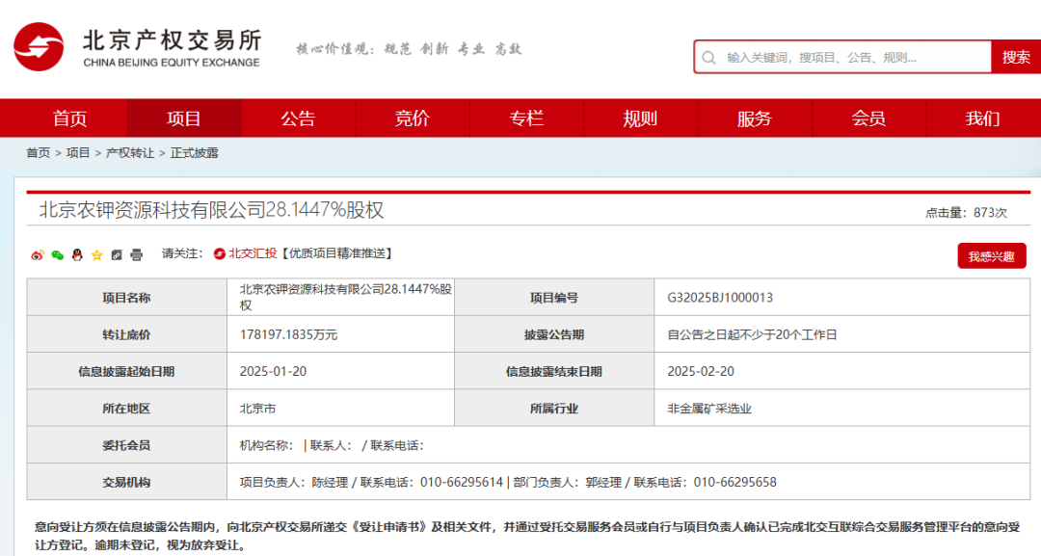
Task: Click the 所在地区 header cell
Action: coord(127,409)
